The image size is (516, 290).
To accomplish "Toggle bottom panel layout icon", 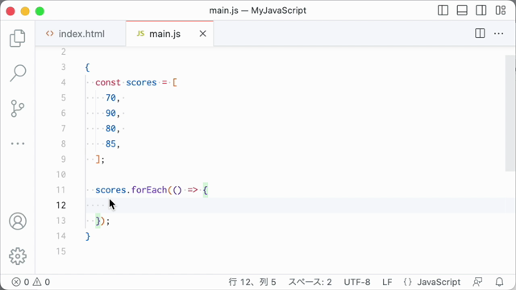I will (462, 10).
